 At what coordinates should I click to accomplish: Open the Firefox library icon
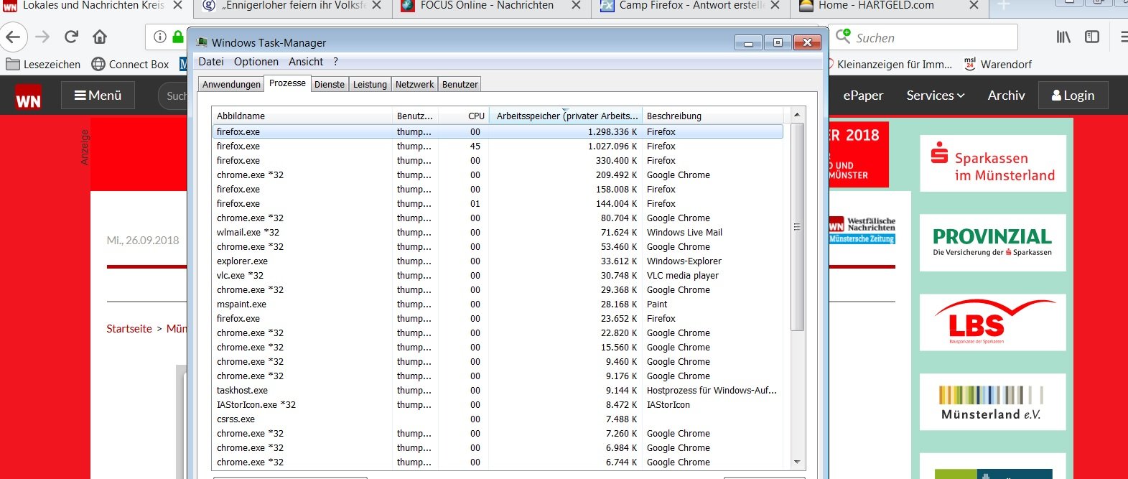tap(1063, 37)
